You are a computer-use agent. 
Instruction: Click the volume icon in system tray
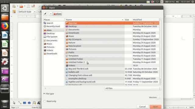point(177,2)
